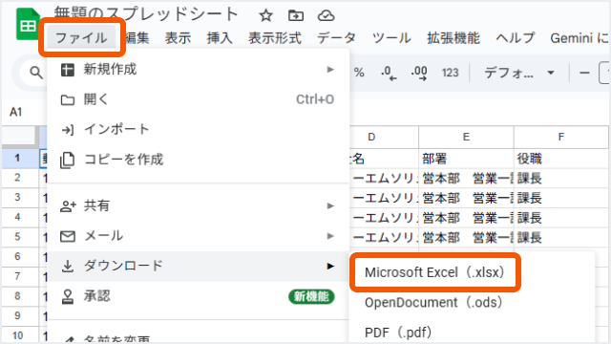Click the A1 name box
The image size is (611, 344).
16,113
